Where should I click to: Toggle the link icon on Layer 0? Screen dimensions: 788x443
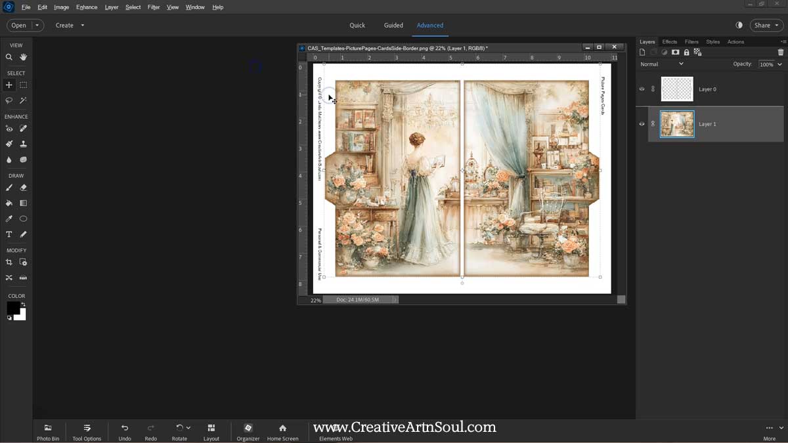(x=653, y=89)
